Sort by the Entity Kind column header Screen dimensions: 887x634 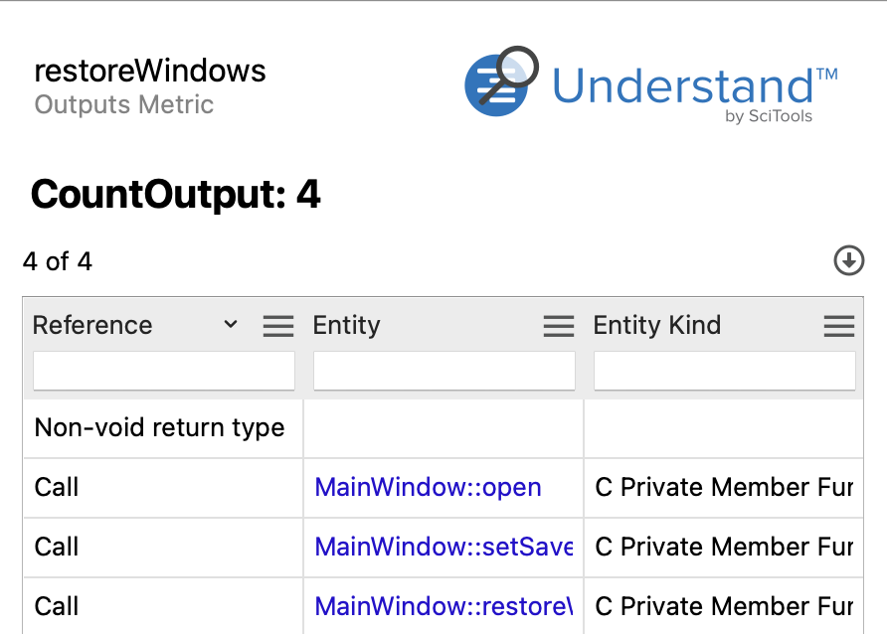click(656, 325)
